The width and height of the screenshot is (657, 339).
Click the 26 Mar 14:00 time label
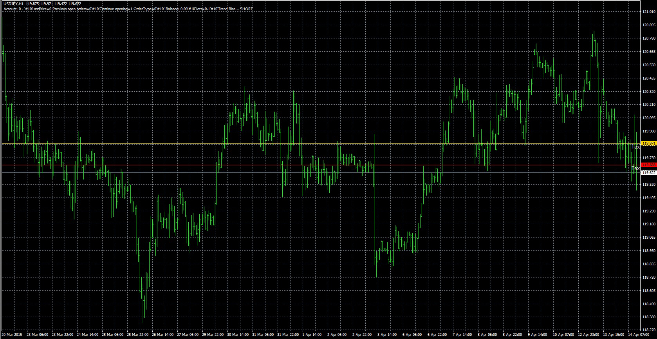coord(162,335)
